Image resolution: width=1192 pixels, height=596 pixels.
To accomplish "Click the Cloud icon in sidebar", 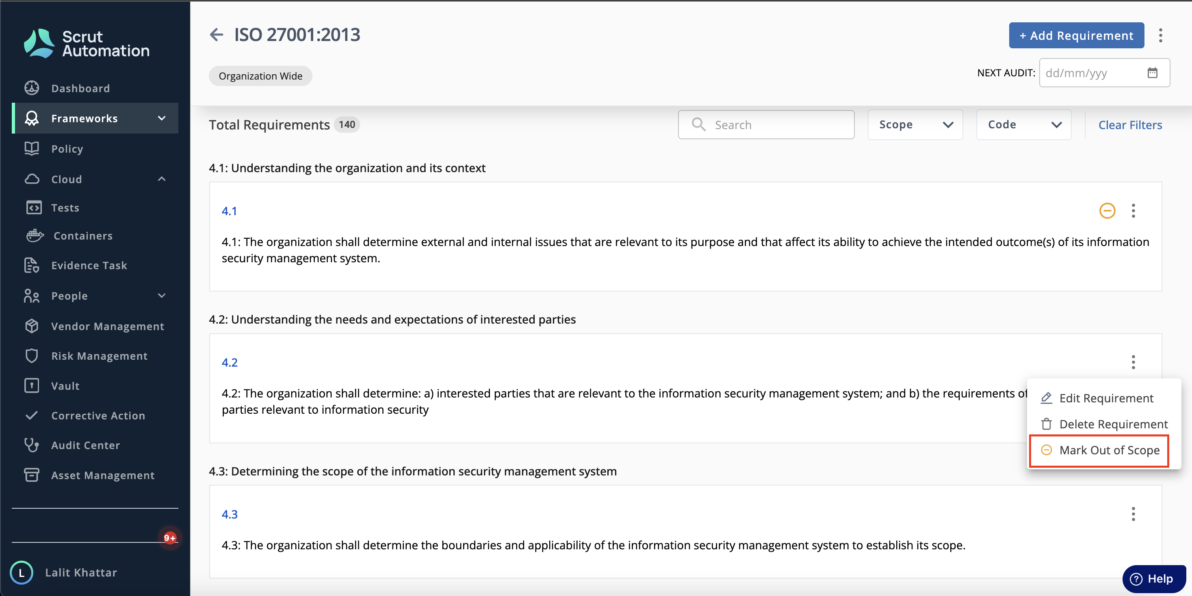I will (31, 179).
